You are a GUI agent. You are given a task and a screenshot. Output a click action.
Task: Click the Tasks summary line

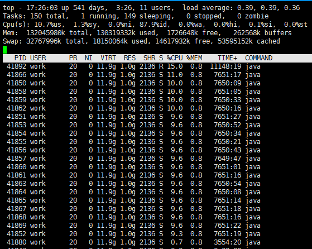click(x=136, y=16)
